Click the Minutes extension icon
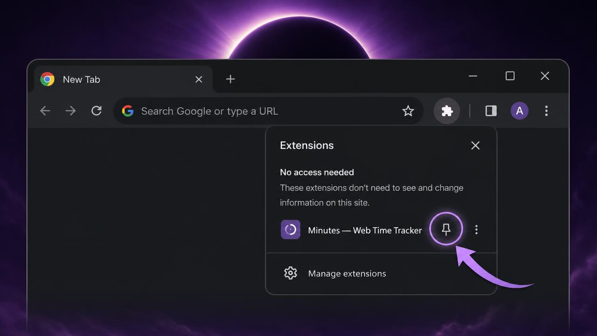 291,230
